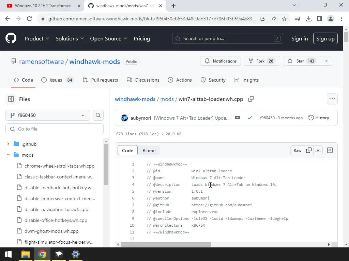Open settings gear app in taskbar

point(76,254)
